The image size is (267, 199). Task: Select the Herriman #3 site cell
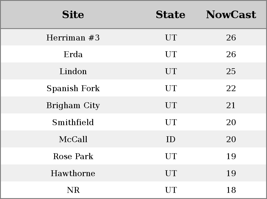(x=73, y=38)
